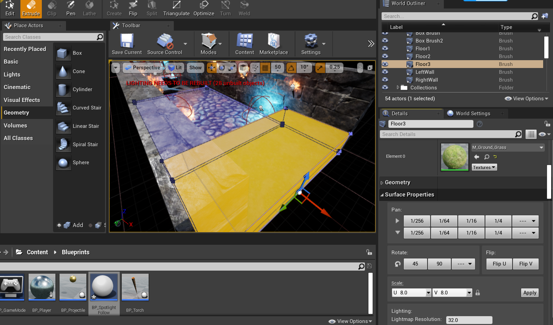Click the rotate surface icon
553x325 pixels.
tap(398, 264)
